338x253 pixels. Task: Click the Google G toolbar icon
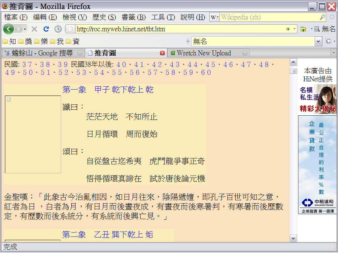coord(328,41)
